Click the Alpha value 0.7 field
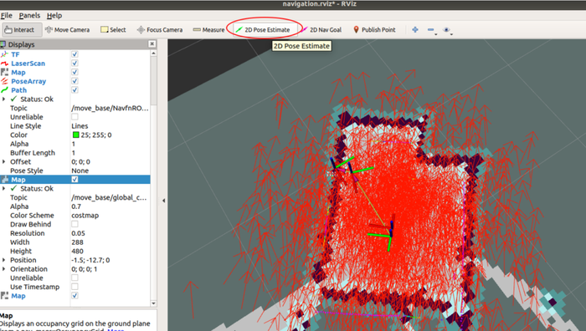The image size is (586, 331). pos(111,206)
